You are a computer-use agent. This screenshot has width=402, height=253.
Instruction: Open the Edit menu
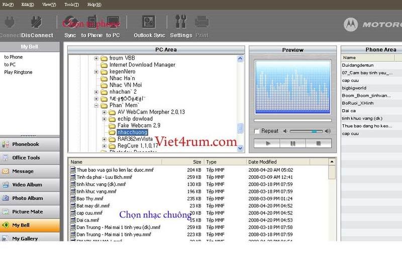tap(28, 5)
